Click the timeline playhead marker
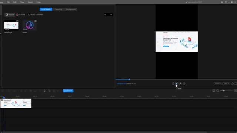The image size is (237, 133). tap(4, 98)
